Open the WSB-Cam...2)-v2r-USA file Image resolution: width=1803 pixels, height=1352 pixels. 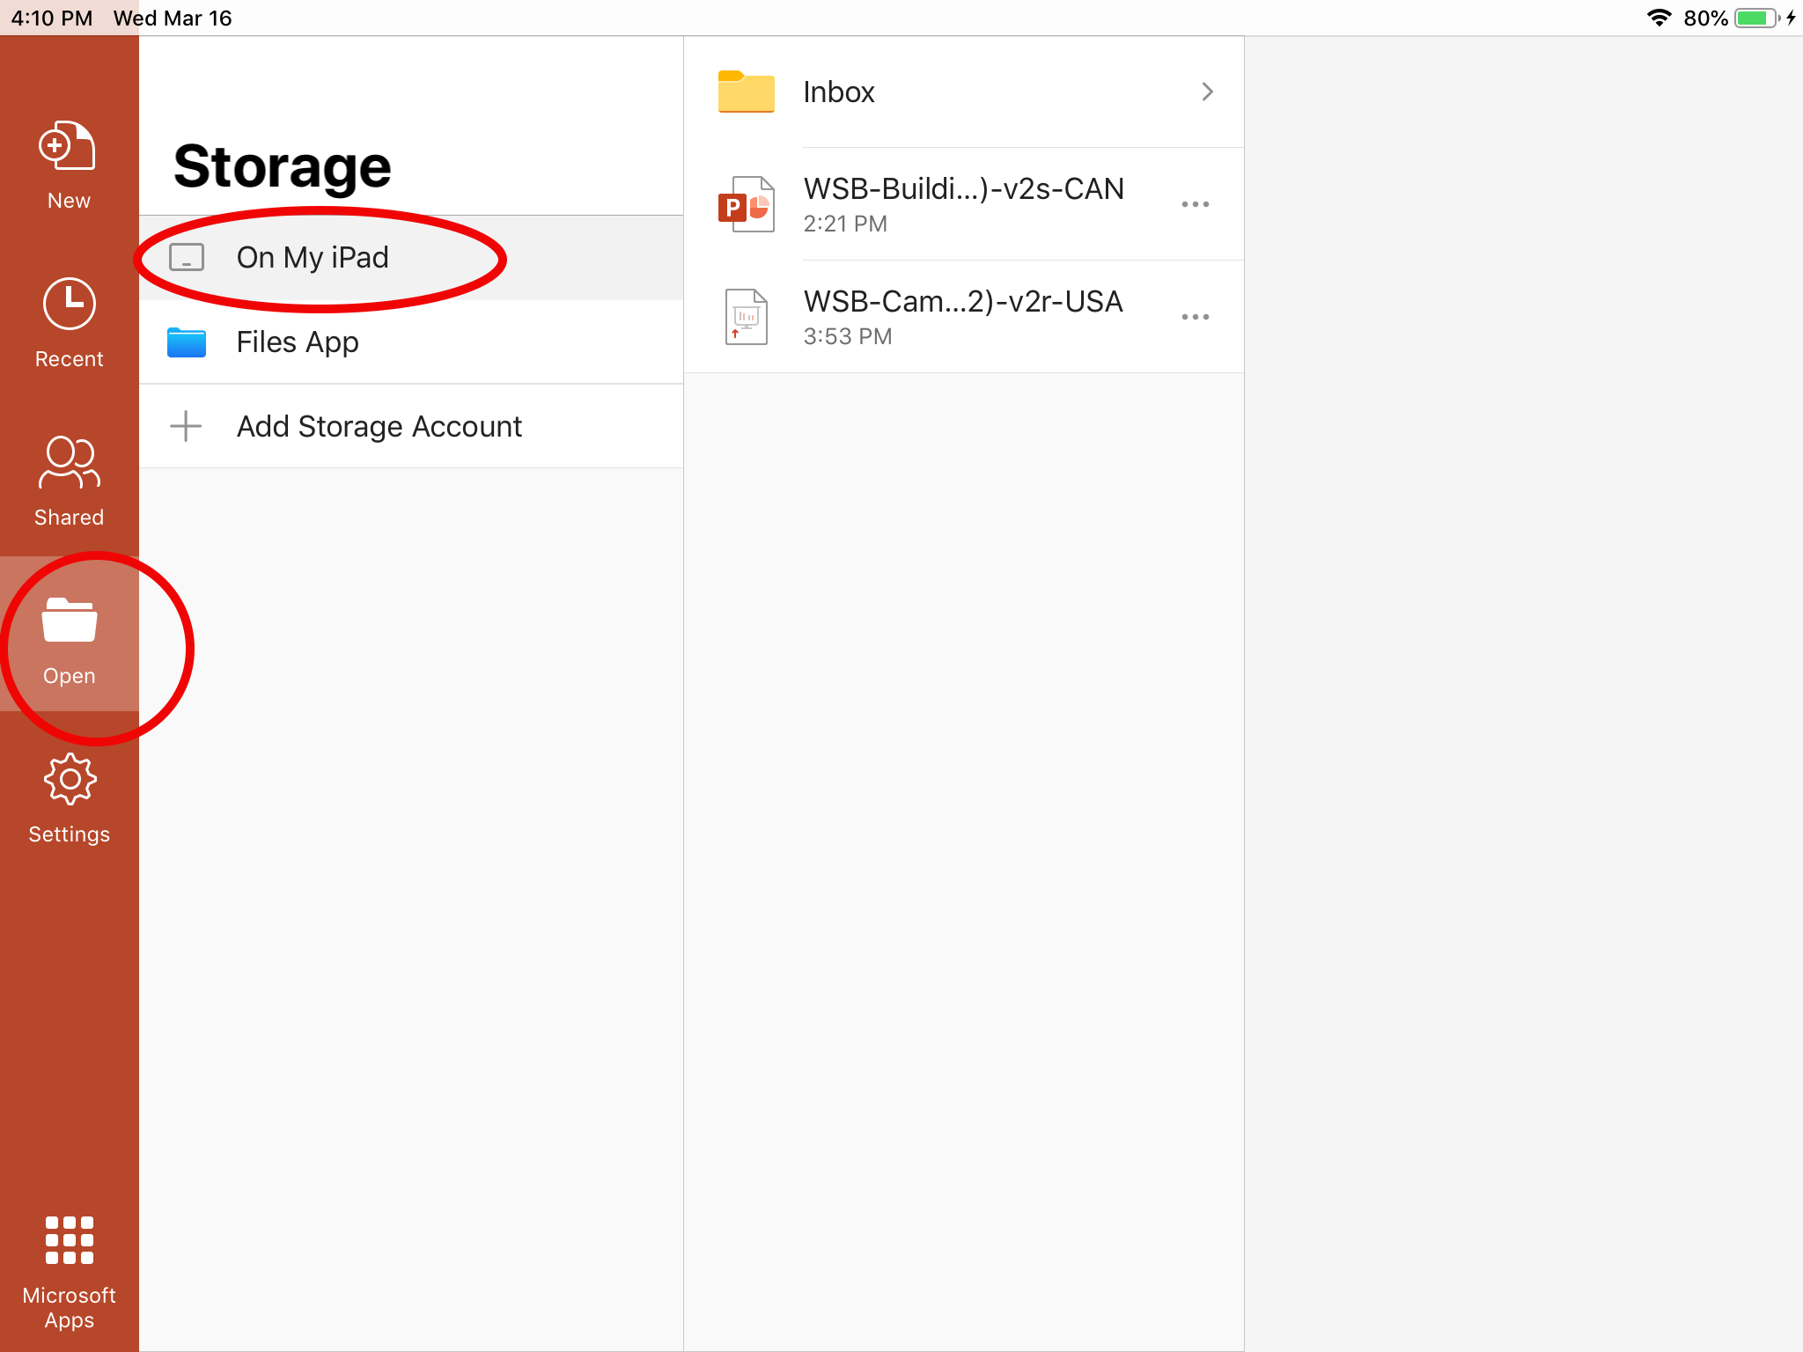962,302
